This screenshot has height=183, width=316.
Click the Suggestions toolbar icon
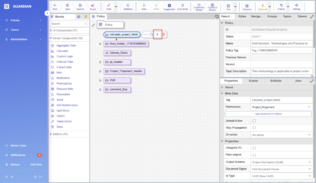[169, 7]
